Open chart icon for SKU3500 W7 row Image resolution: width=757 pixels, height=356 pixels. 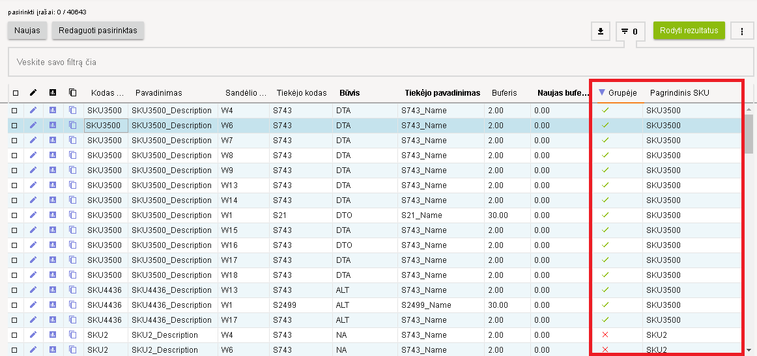(x=53, y=141)
